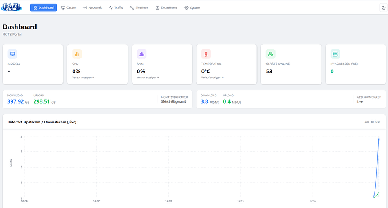Switch to the Netzwerk tab
This screenshot has width=388, height=208.
pos(93,8)
